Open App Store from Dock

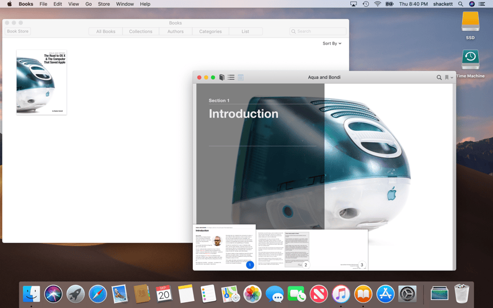(385, 294)
